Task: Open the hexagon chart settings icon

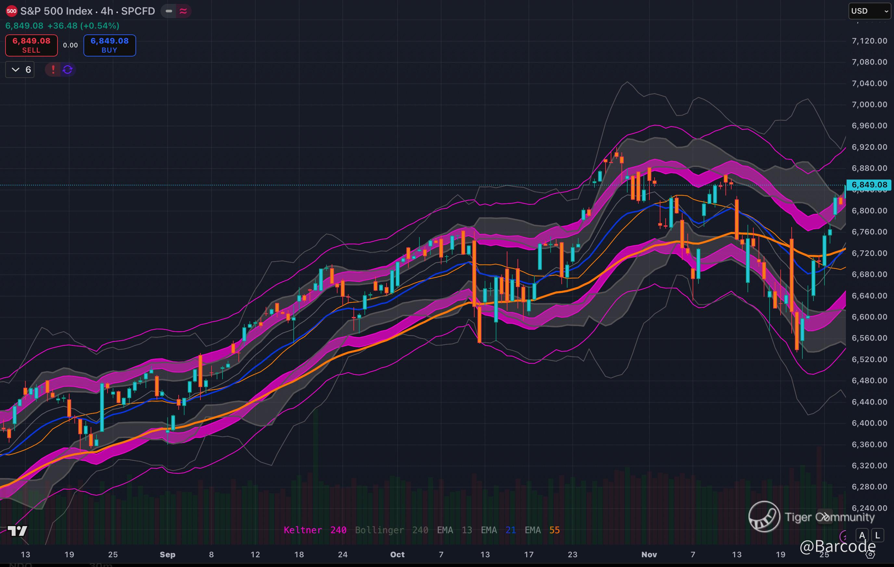Action: 870,554
